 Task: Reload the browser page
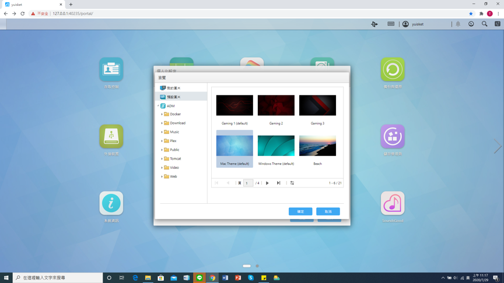[x=23, y=13]
